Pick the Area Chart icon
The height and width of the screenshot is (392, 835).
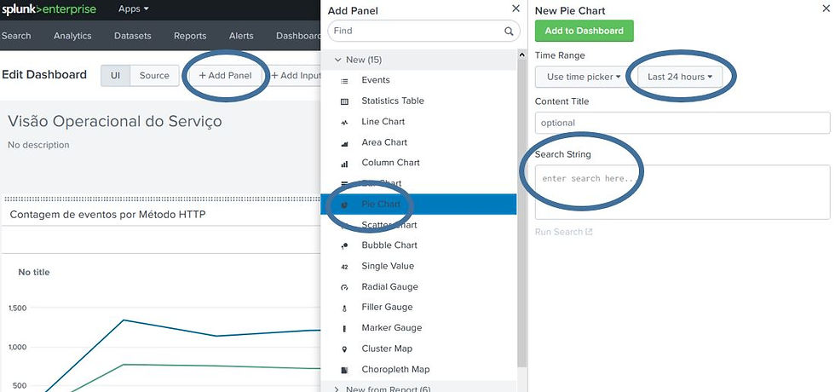tap(344, 143)
